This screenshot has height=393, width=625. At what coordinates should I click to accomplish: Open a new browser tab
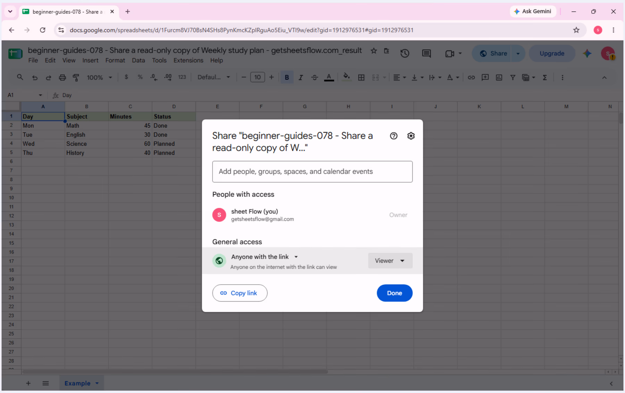click(x=128, y=11)
